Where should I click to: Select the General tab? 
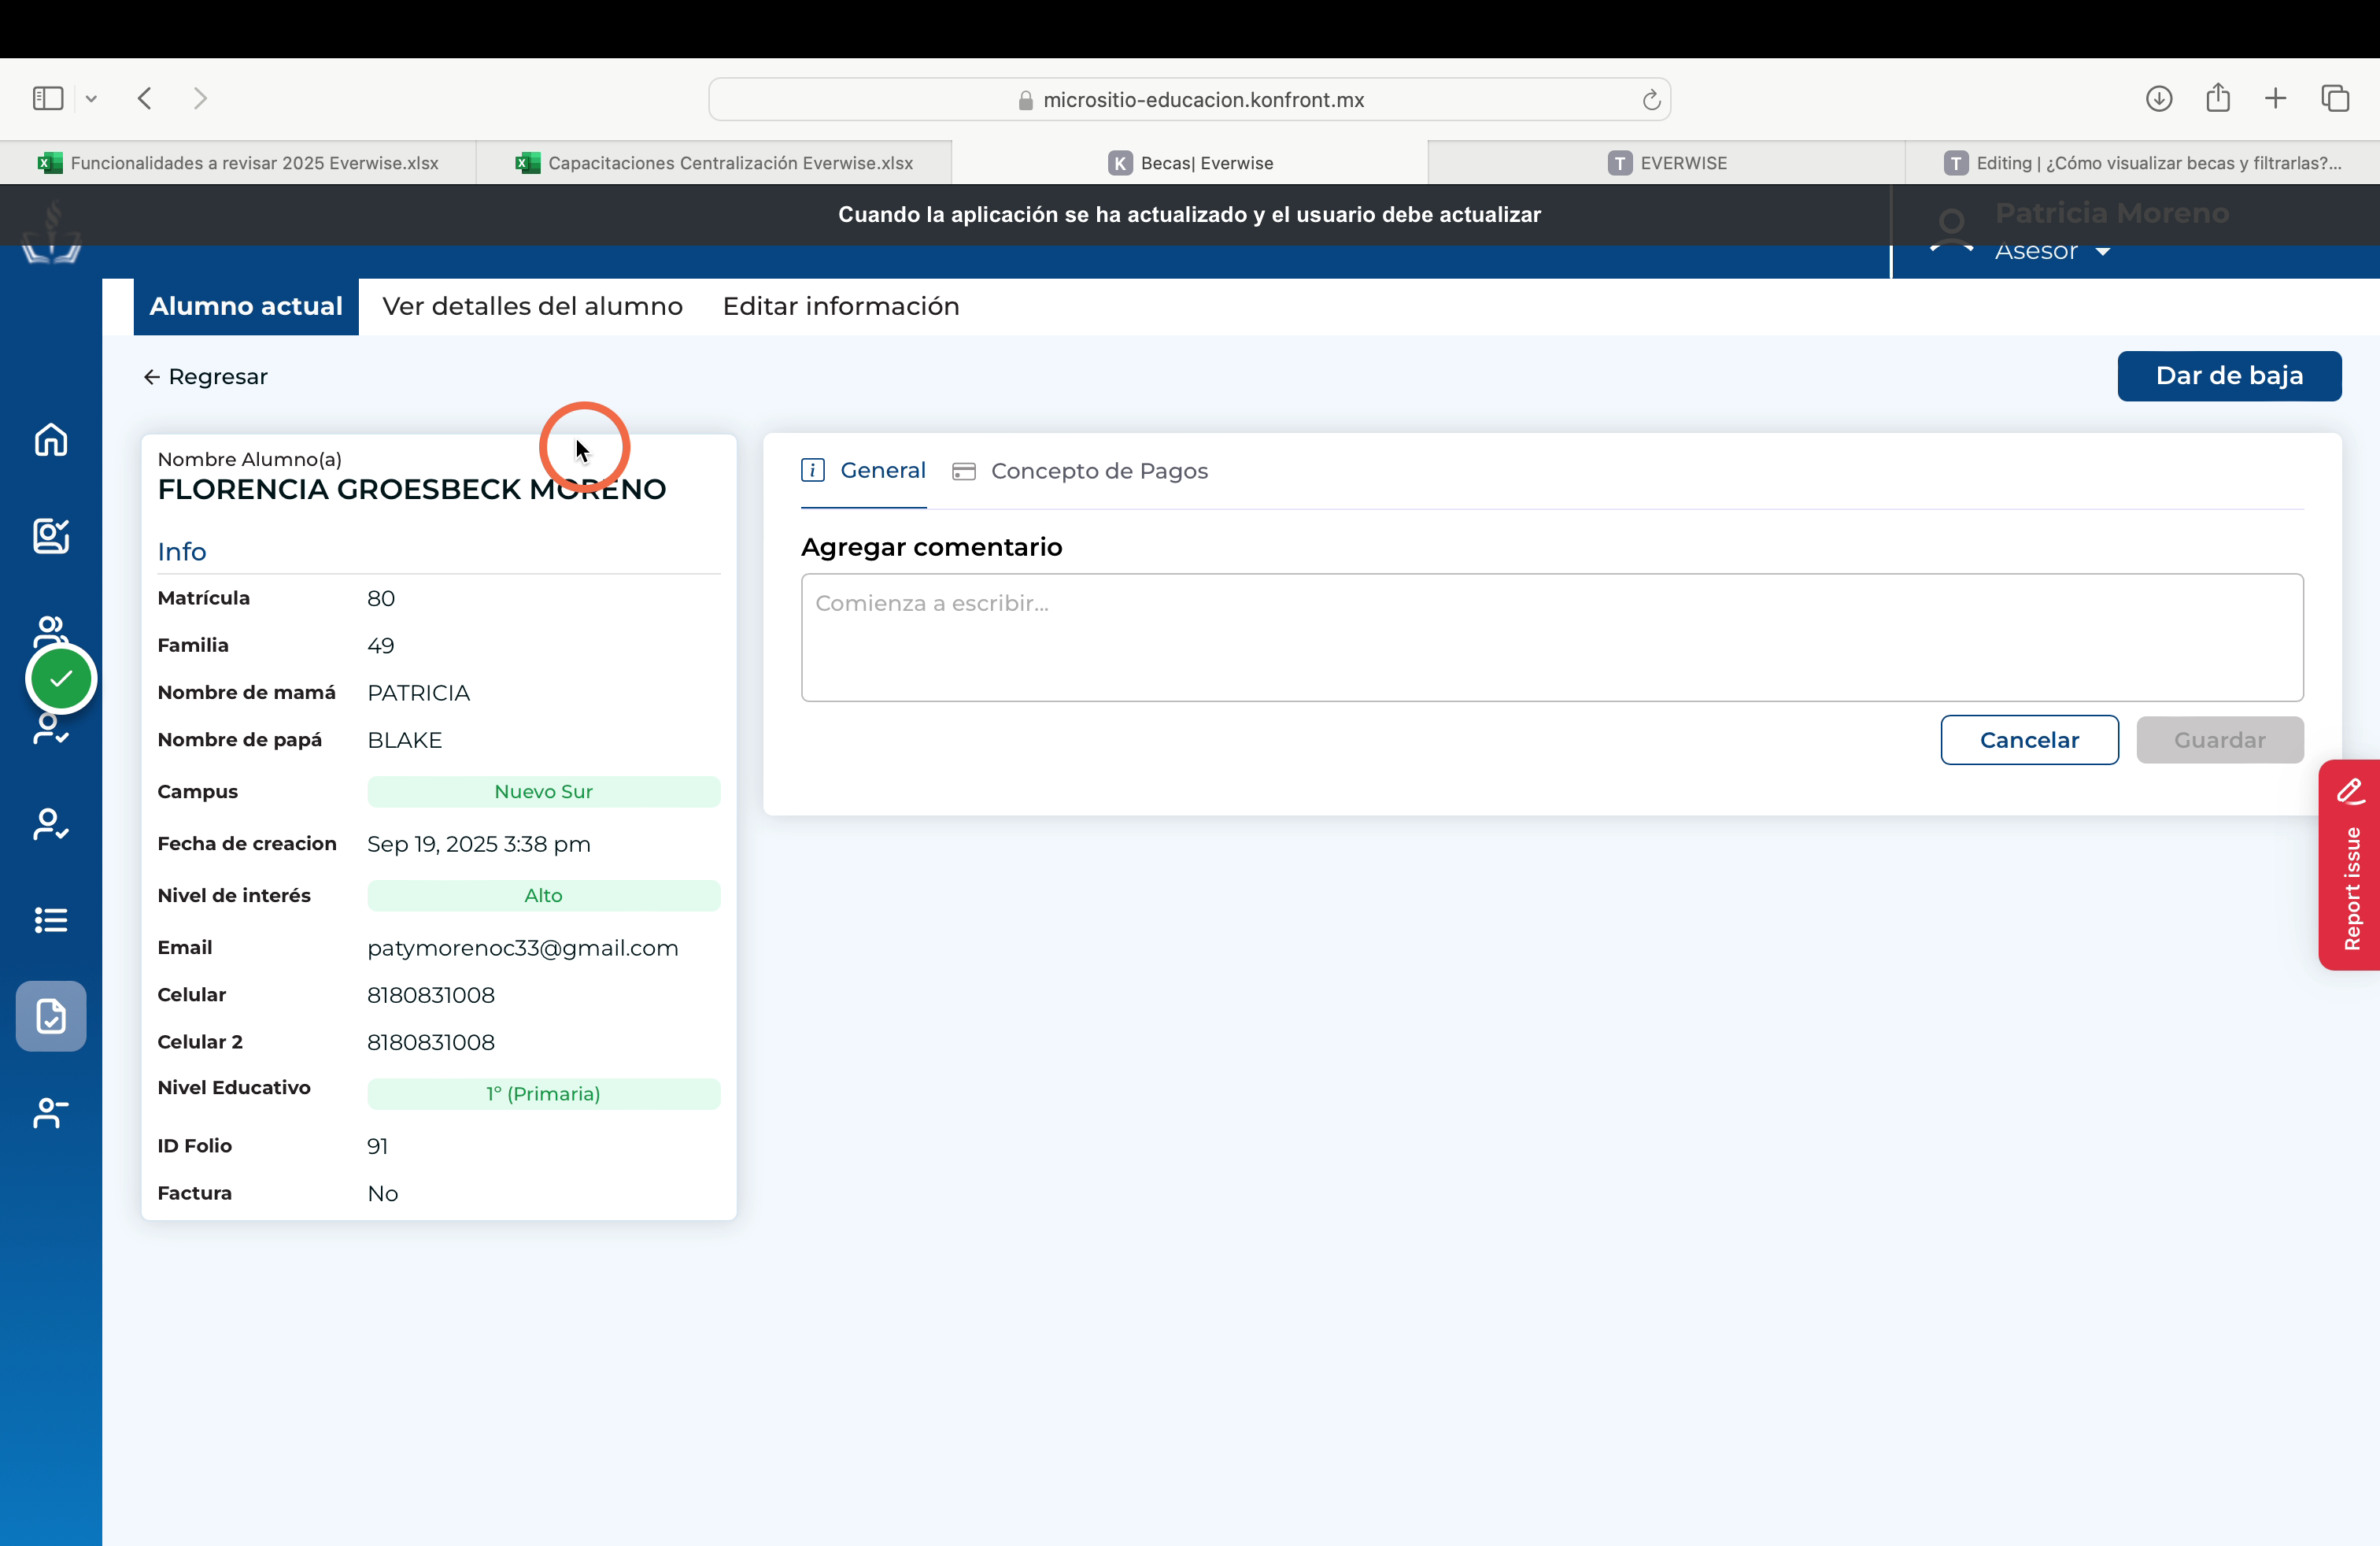tap(864, 470)
